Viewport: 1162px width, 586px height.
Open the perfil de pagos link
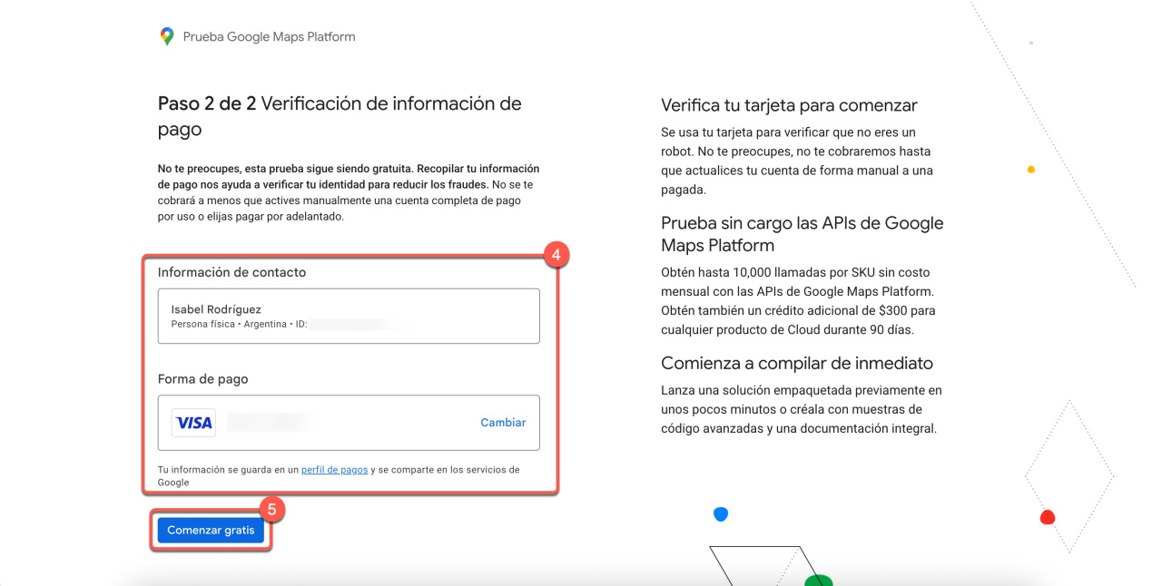coord(335,470)
